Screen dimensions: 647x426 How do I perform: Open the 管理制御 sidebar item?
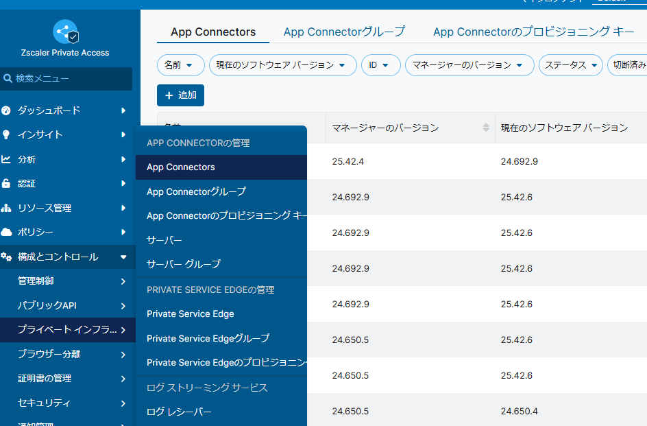pyautogui.click(x=68, y=281)
